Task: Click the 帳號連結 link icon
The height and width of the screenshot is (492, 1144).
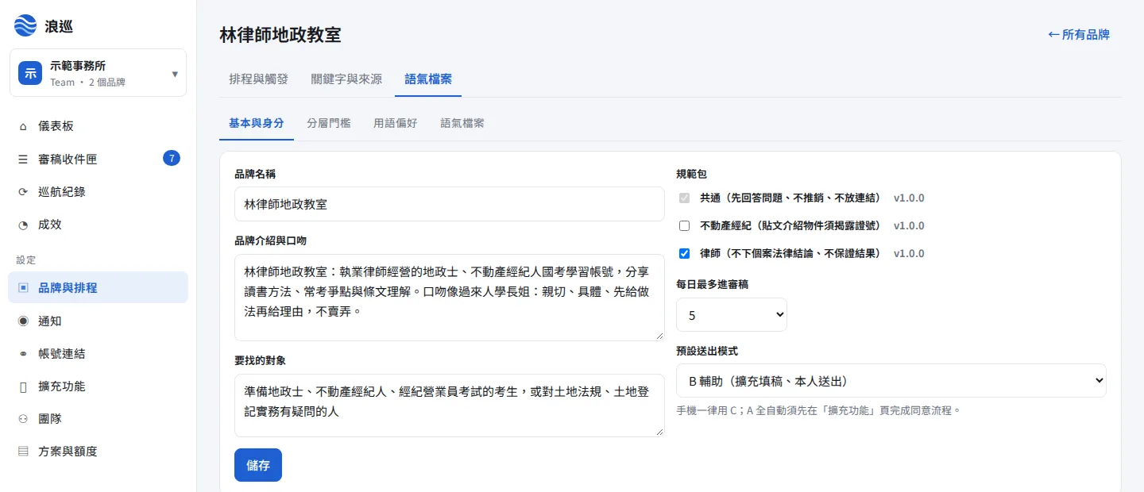Action: [23, 353]
